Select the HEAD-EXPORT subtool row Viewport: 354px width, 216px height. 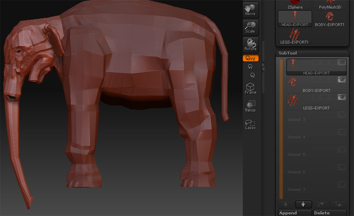(316, 67)
